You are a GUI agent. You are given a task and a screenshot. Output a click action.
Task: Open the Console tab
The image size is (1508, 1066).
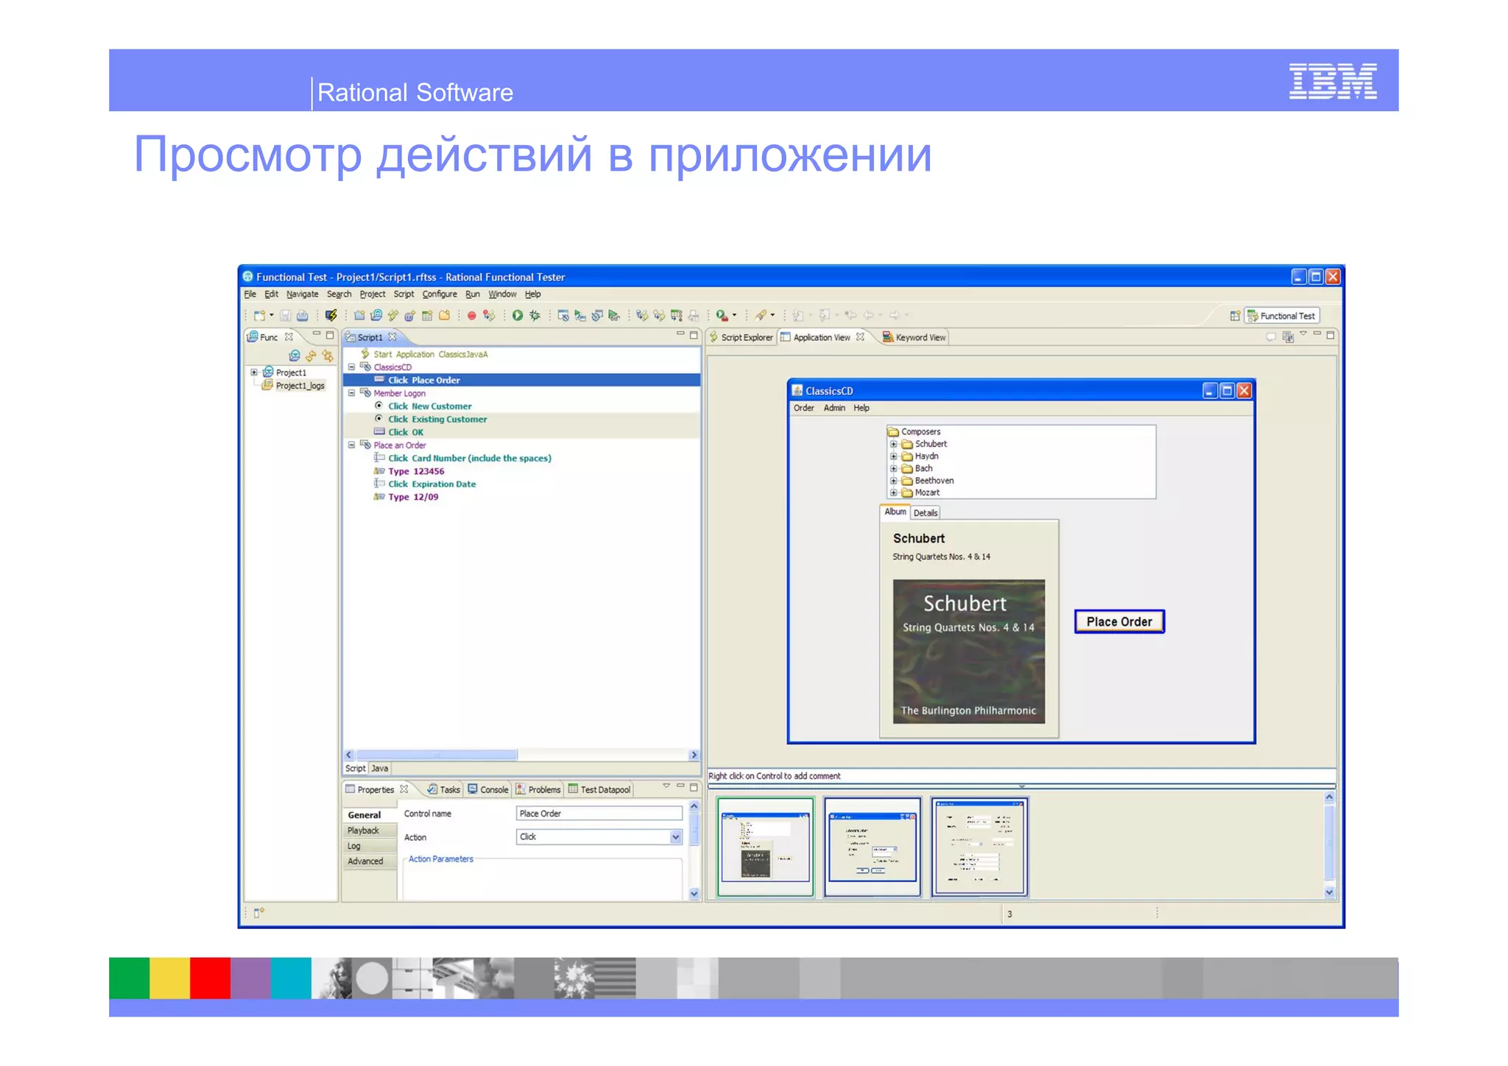tap(488, 789)
